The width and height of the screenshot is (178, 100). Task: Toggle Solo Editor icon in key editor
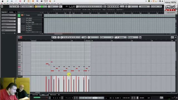(19, 37)
